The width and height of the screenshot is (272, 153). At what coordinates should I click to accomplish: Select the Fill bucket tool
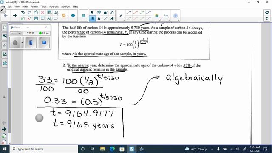coord(112,12)
